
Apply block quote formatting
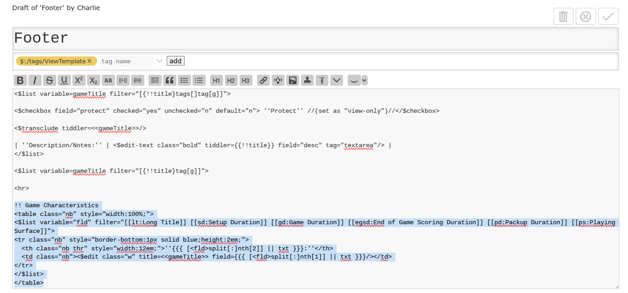170,80
